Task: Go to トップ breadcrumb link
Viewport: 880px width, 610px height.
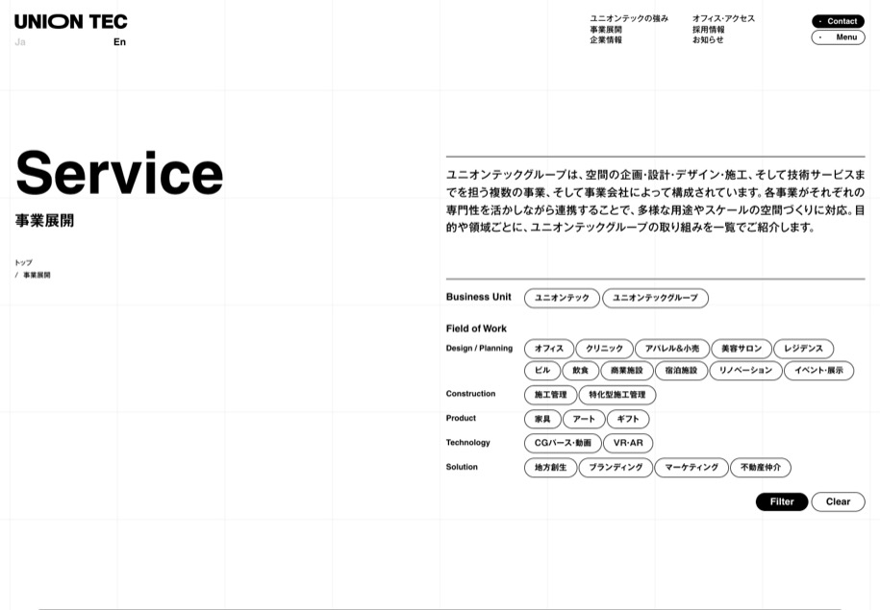Action: [x=24, y=262]
